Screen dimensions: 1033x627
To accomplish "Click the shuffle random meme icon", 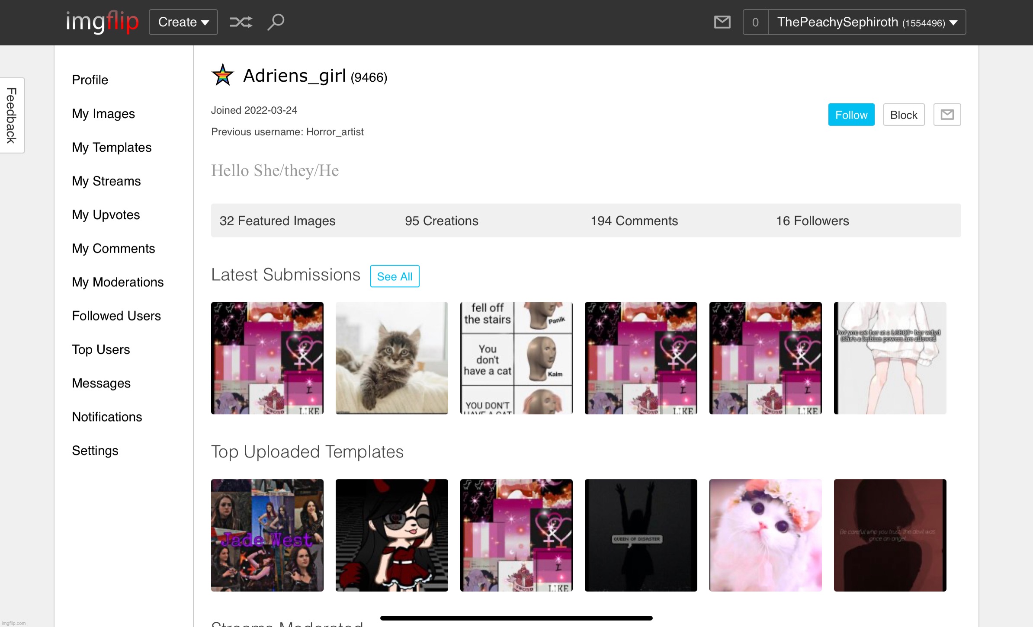I will click(241, 22).
